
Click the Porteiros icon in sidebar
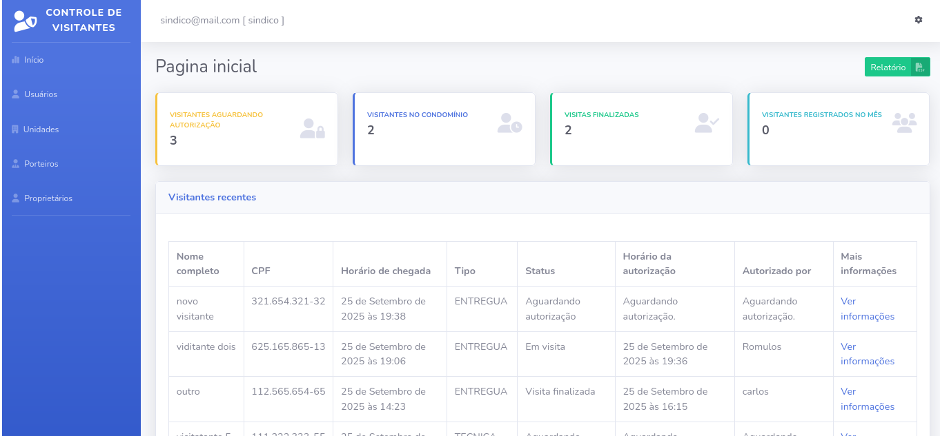(x=16, y=164)
